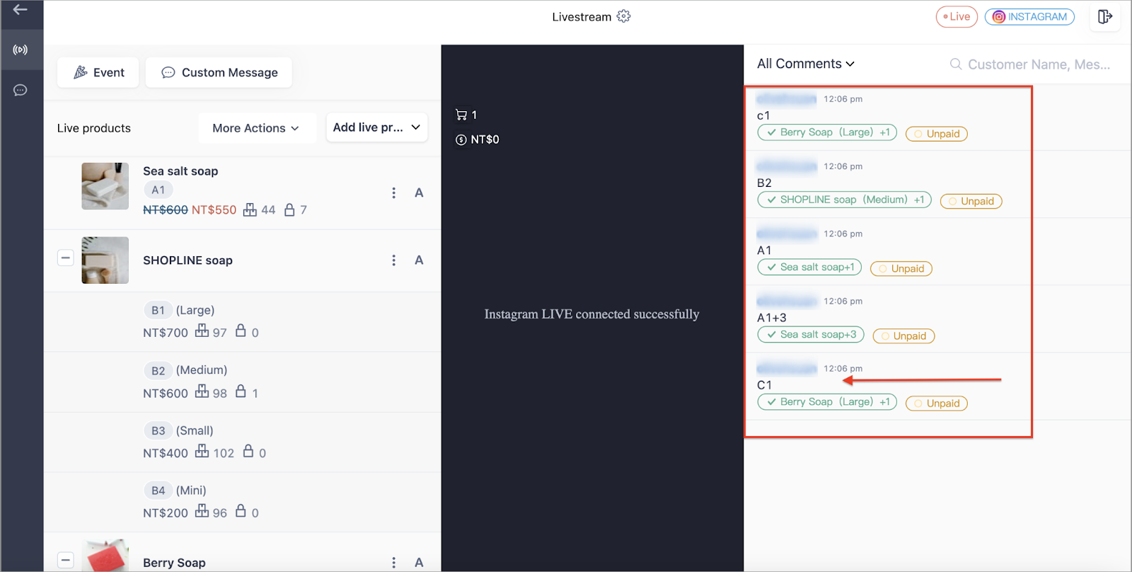Click the Livestream page title
Viewport: 1132px width, 572px height.
coord(582,16)
